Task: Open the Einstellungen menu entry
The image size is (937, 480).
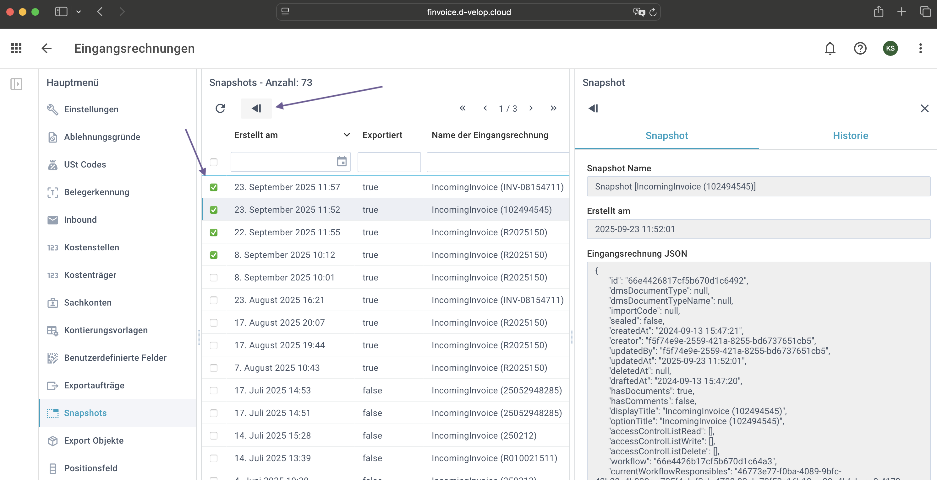Action: pyautogui.click(x=91, y=109)
